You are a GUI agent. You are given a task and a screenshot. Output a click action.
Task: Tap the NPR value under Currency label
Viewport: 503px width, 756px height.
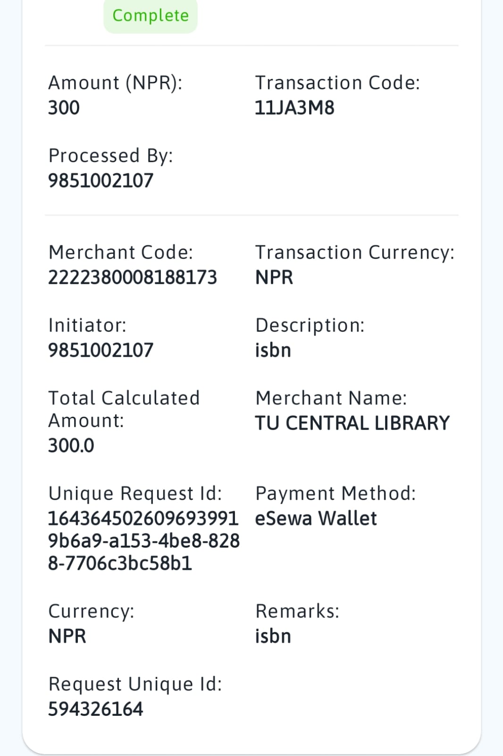coord(67,636)
